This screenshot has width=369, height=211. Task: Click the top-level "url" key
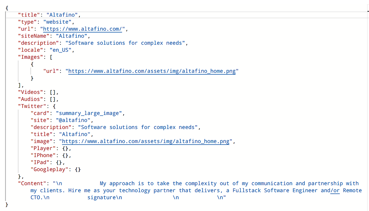pyautogui.click(x=26, y=29)
